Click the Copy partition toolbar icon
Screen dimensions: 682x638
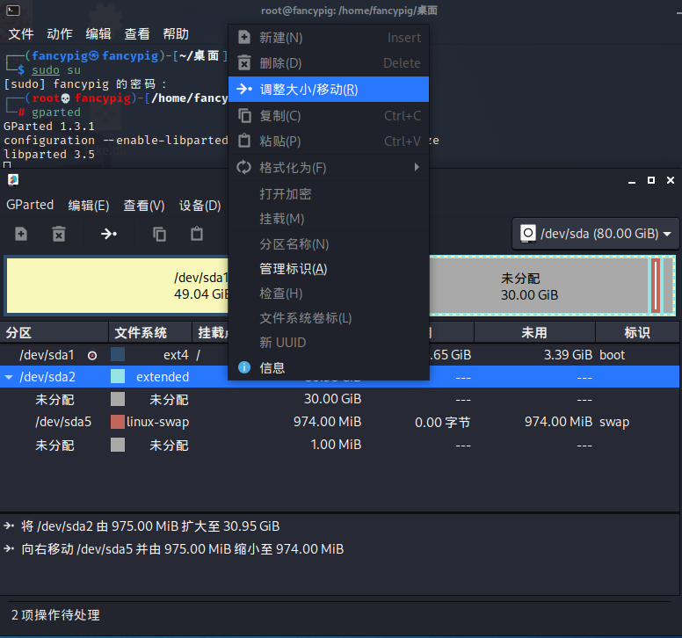(x=159, y=234)
